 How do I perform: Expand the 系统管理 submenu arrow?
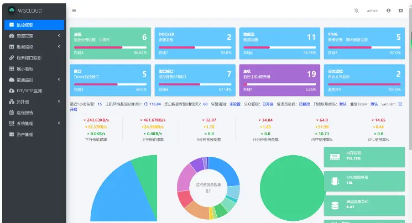tap(59, 123)
